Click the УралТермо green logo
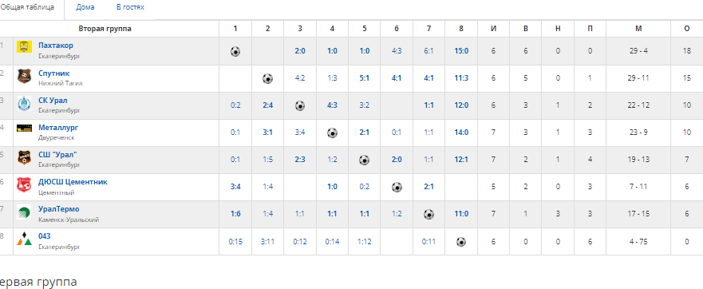703x289 pixels. point(24,212)
